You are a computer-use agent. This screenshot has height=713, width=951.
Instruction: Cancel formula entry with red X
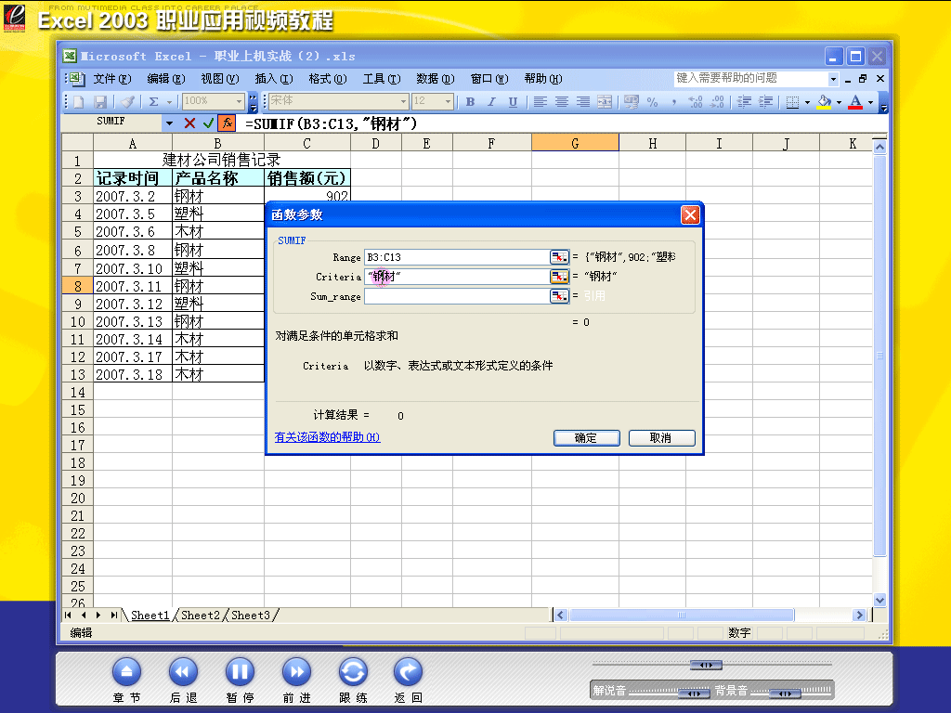pos(189,123)
